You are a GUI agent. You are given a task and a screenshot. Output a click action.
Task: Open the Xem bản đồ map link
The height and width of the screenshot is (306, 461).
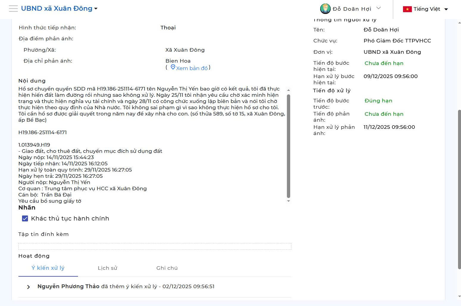192,68
